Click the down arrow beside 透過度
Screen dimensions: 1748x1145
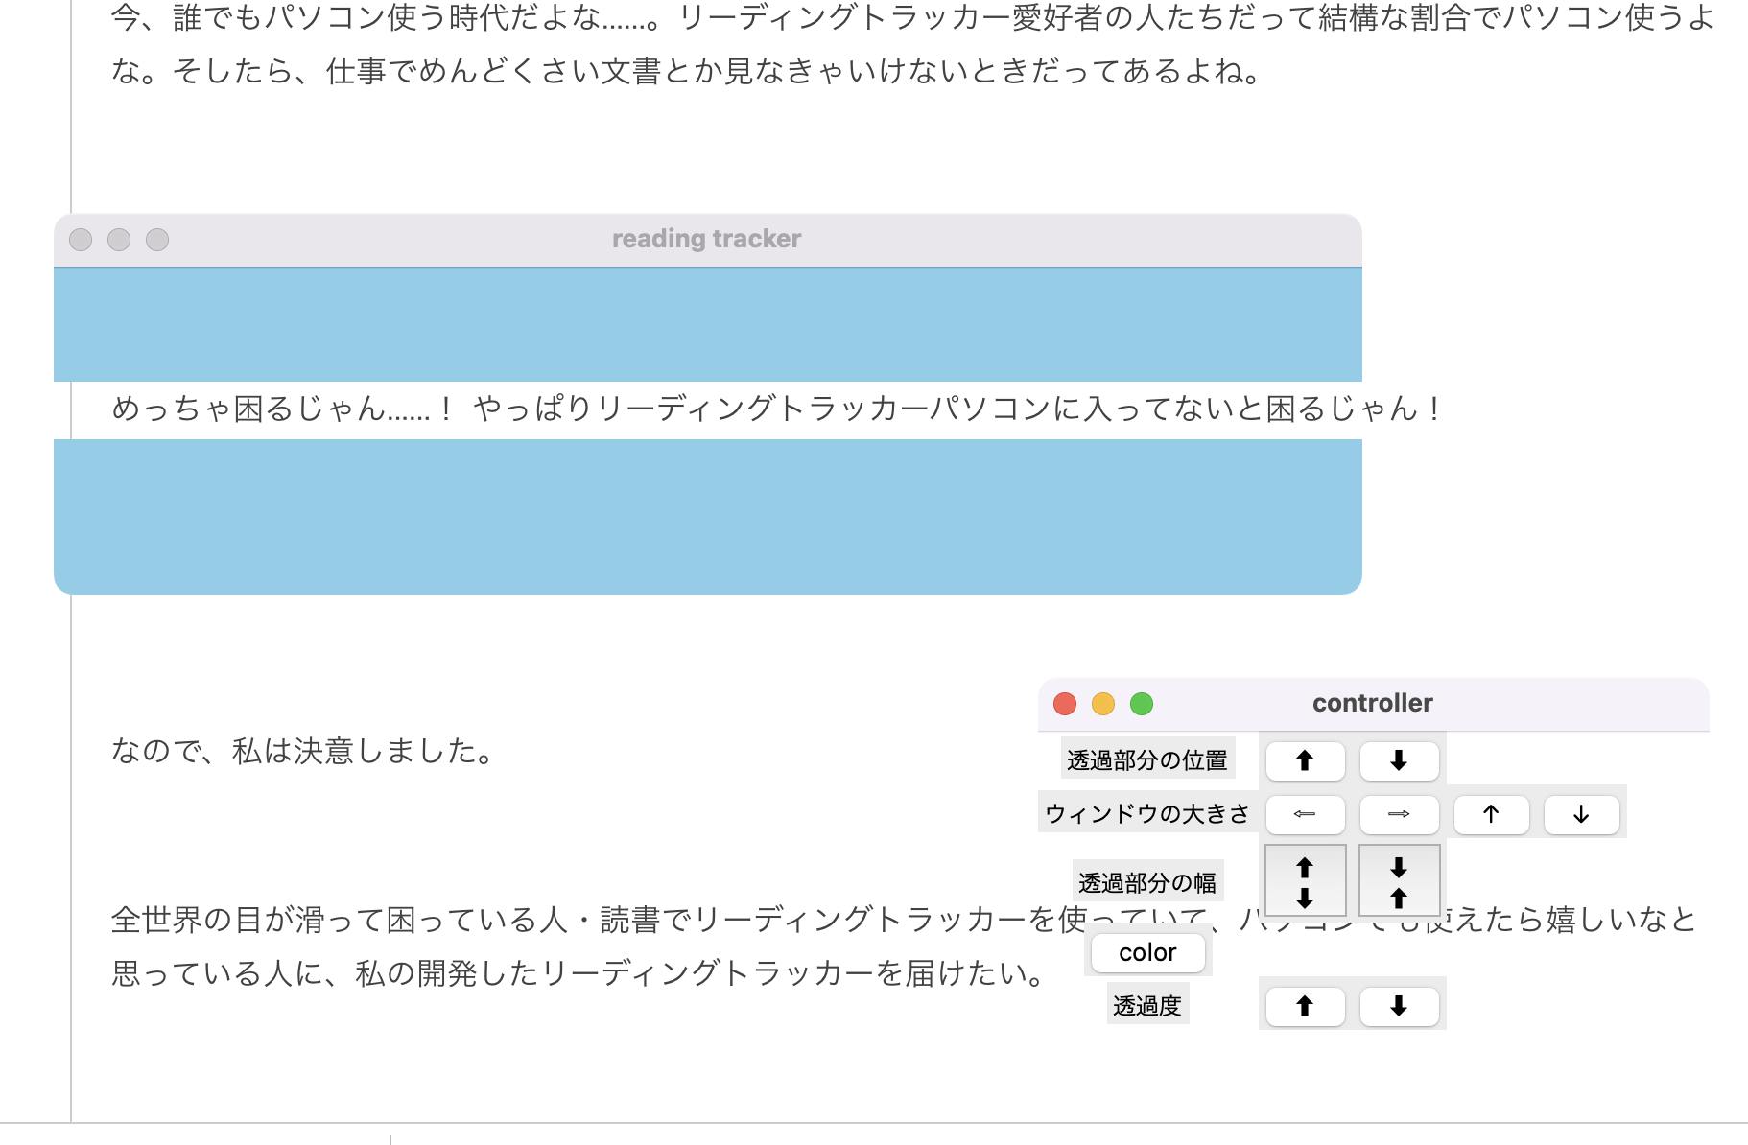click(1399, 1006)
